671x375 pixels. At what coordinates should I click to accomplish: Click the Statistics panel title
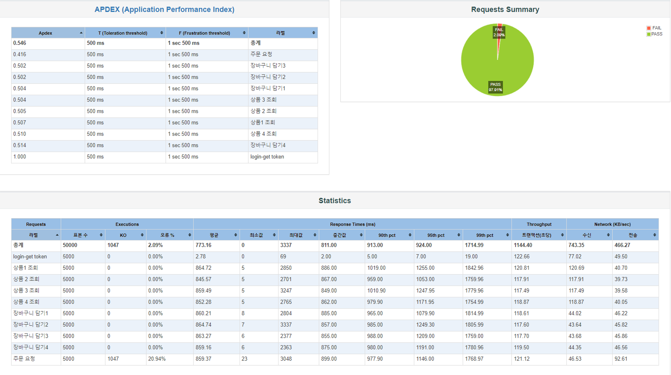334,200
